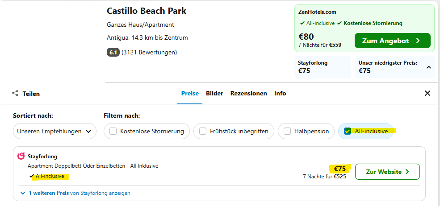Collapse the Unser niedrigster Preis chevron
Screen dimensions: 440x206
(x=428, y=67)
